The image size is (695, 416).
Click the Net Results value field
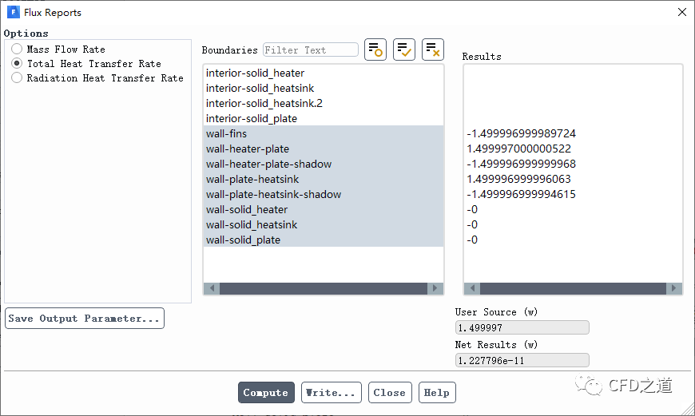pos(522,361)
